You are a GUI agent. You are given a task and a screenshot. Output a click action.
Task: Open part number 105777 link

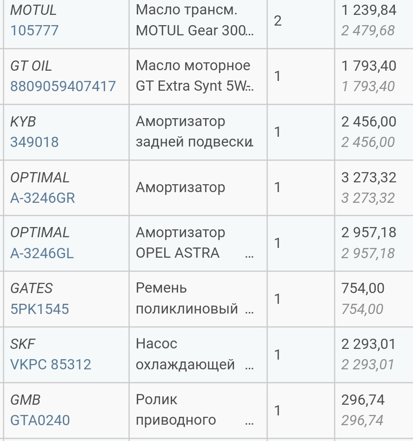(x=34, y=31)
